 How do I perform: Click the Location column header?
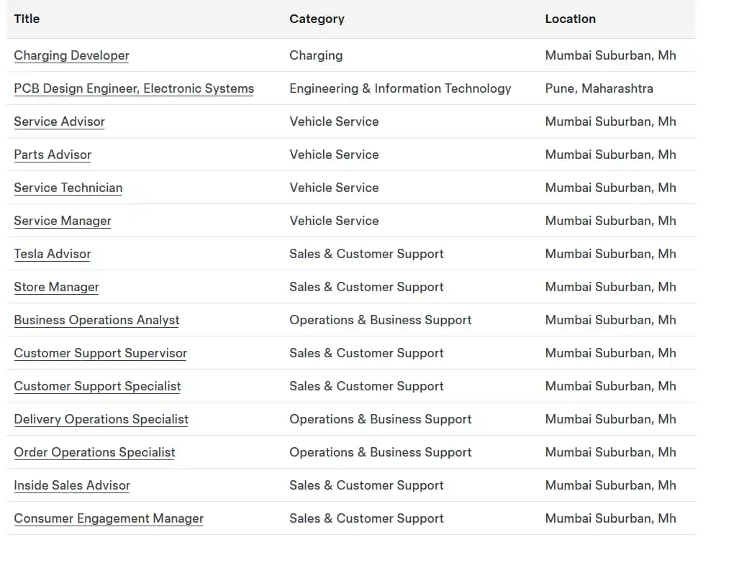point(570,19)
